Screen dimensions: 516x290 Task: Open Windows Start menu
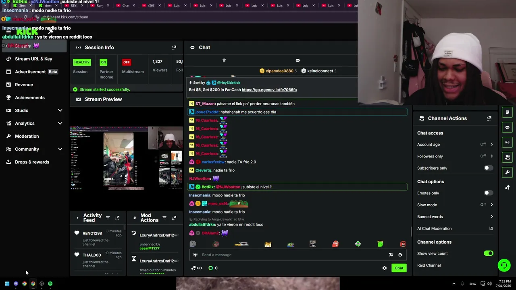click(x=7, y=284)
